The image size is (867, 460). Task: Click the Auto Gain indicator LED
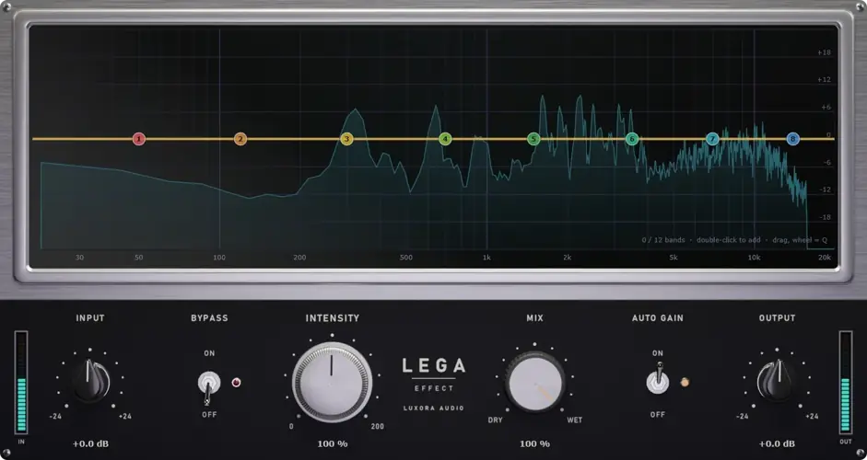(685, 382)
